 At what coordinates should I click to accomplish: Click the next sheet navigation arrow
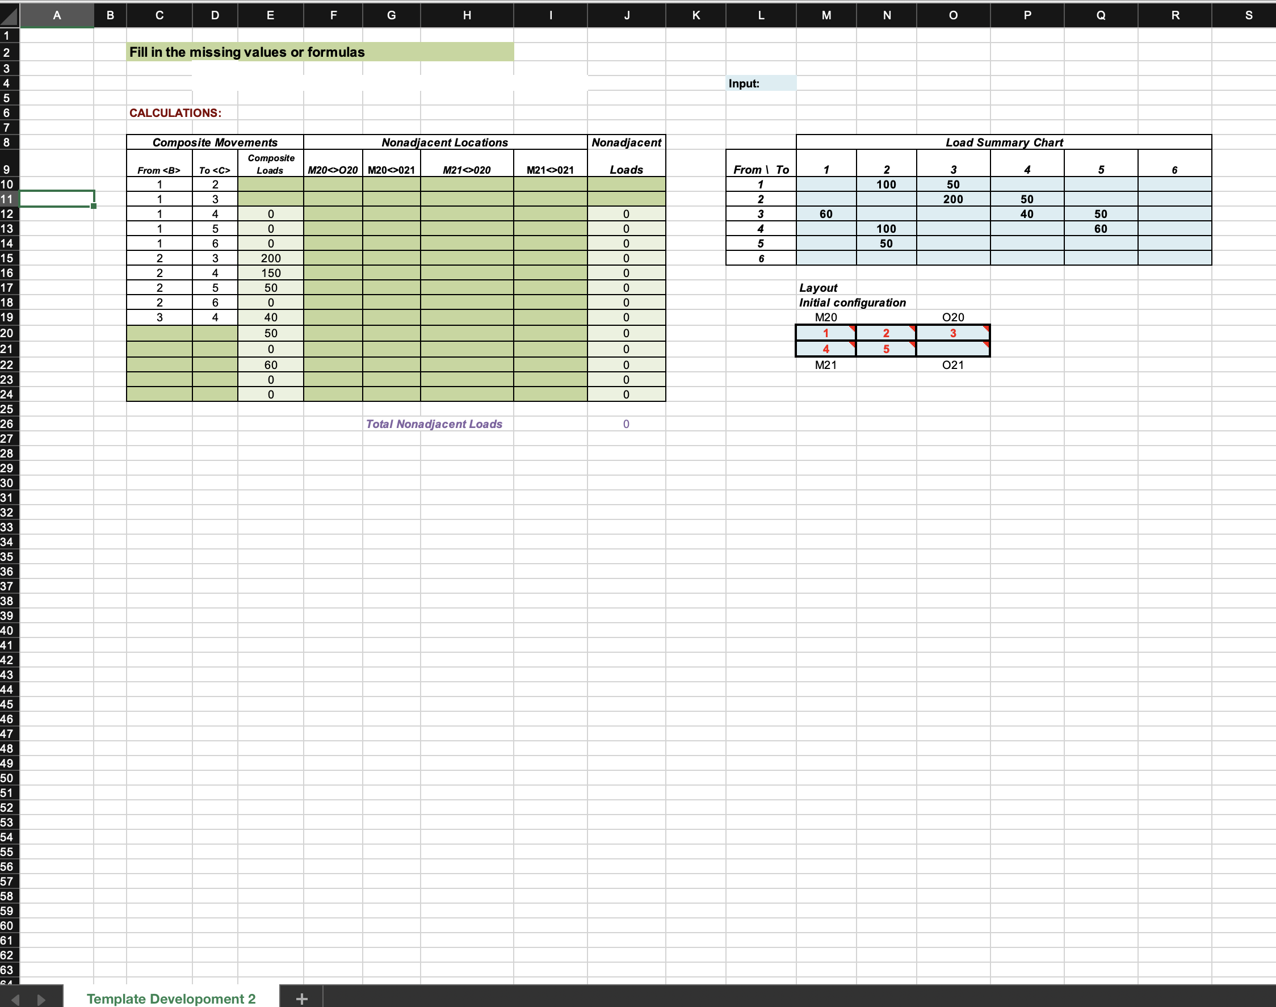point(41,999)
